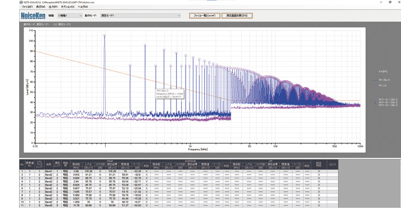
Task: Click the PKマーカー1 circle legend icon
Action: [x=376, y=99]
